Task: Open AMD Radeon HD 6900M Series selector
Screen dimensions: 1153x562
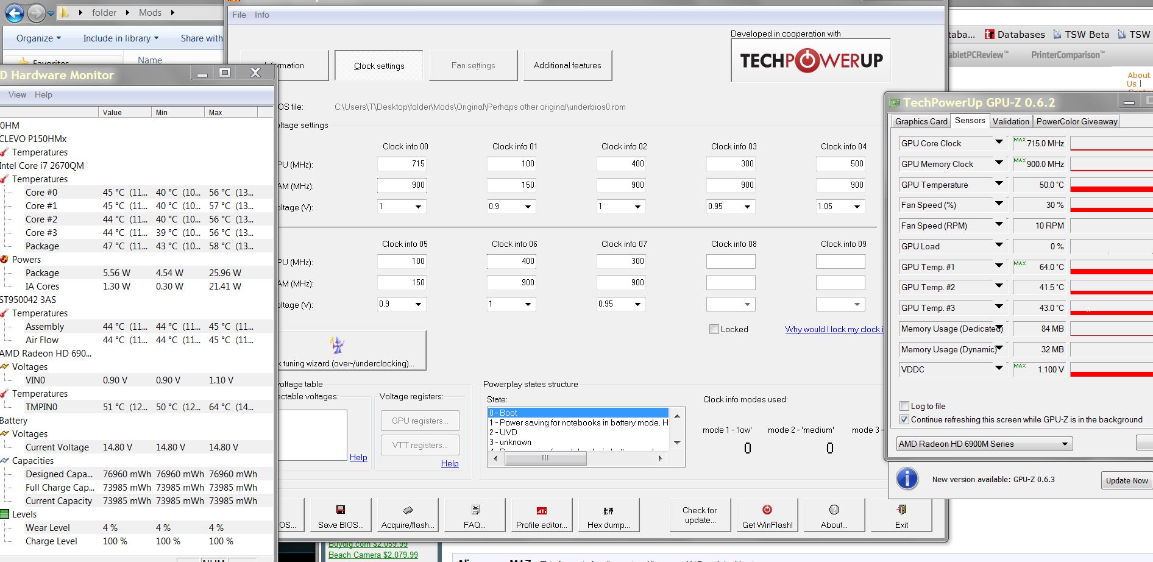Action: tap(984, 444)
